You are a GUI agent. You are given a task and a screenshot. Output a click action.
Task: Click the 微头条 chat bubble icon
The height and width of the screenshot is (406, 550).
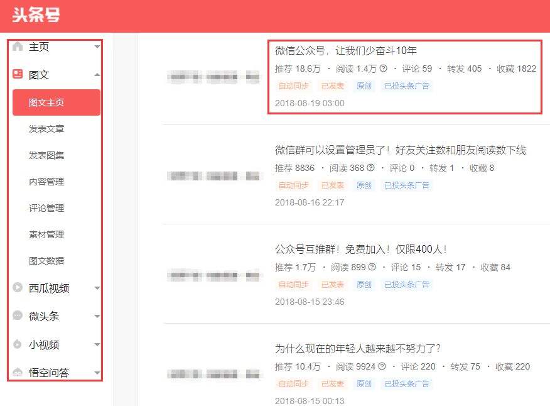point(17,316)
